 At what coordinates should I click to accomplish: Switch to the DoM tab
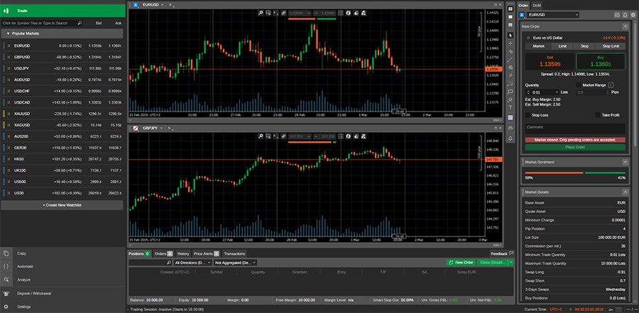[x=536, y=5]
